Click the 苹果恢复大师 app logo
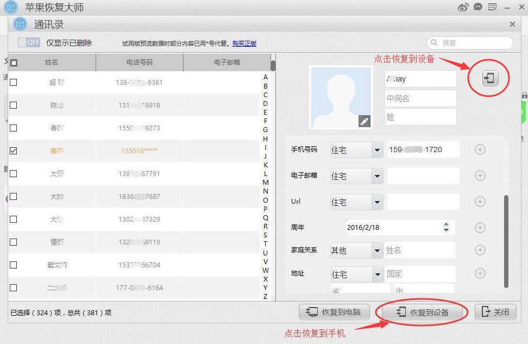The width and height of the screenshot is (528, 344). tap(10, 7)
